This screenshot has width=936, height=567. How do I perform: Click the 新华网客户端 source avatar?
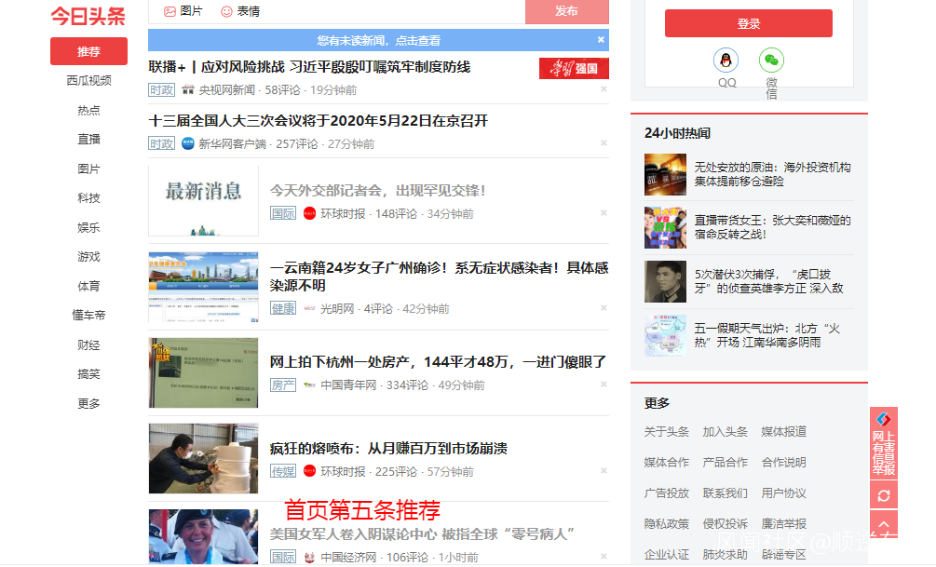coord(187,143)
